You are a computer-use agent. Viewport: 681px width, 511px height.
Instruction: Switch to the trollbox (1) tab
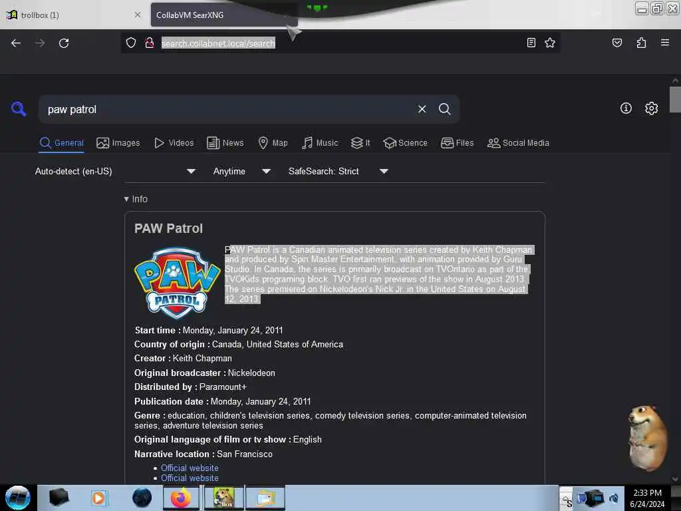click(x=74, y=15)
